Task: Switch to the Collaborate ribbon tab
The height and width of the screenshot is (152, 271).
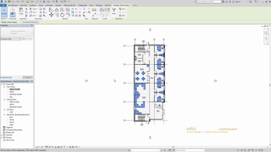Action: pyautogui.click(x=83, y=5)
